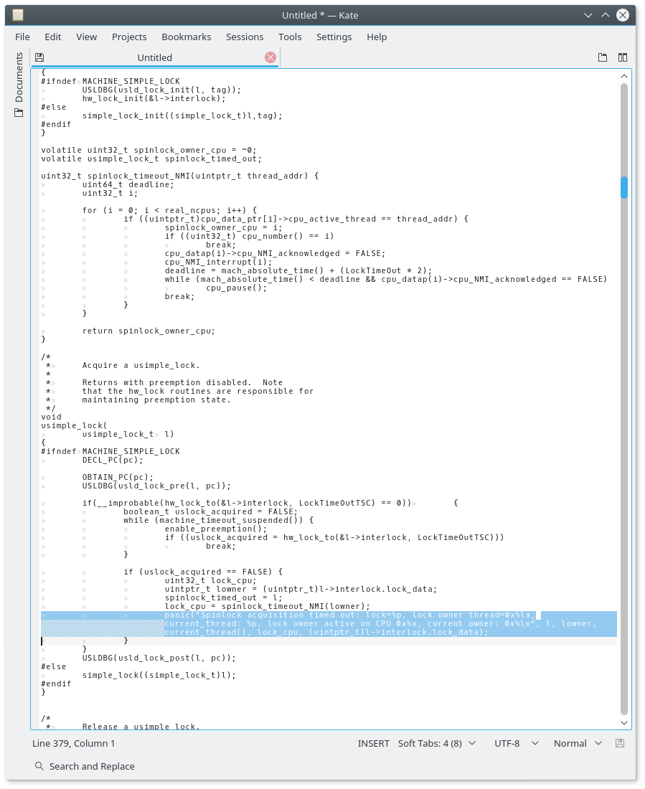Image resolution: width=645 pixels, height=789 pixels.
Task: Click the line 'spinlock_timed_out = l;'
Action: tap(223, 597)
